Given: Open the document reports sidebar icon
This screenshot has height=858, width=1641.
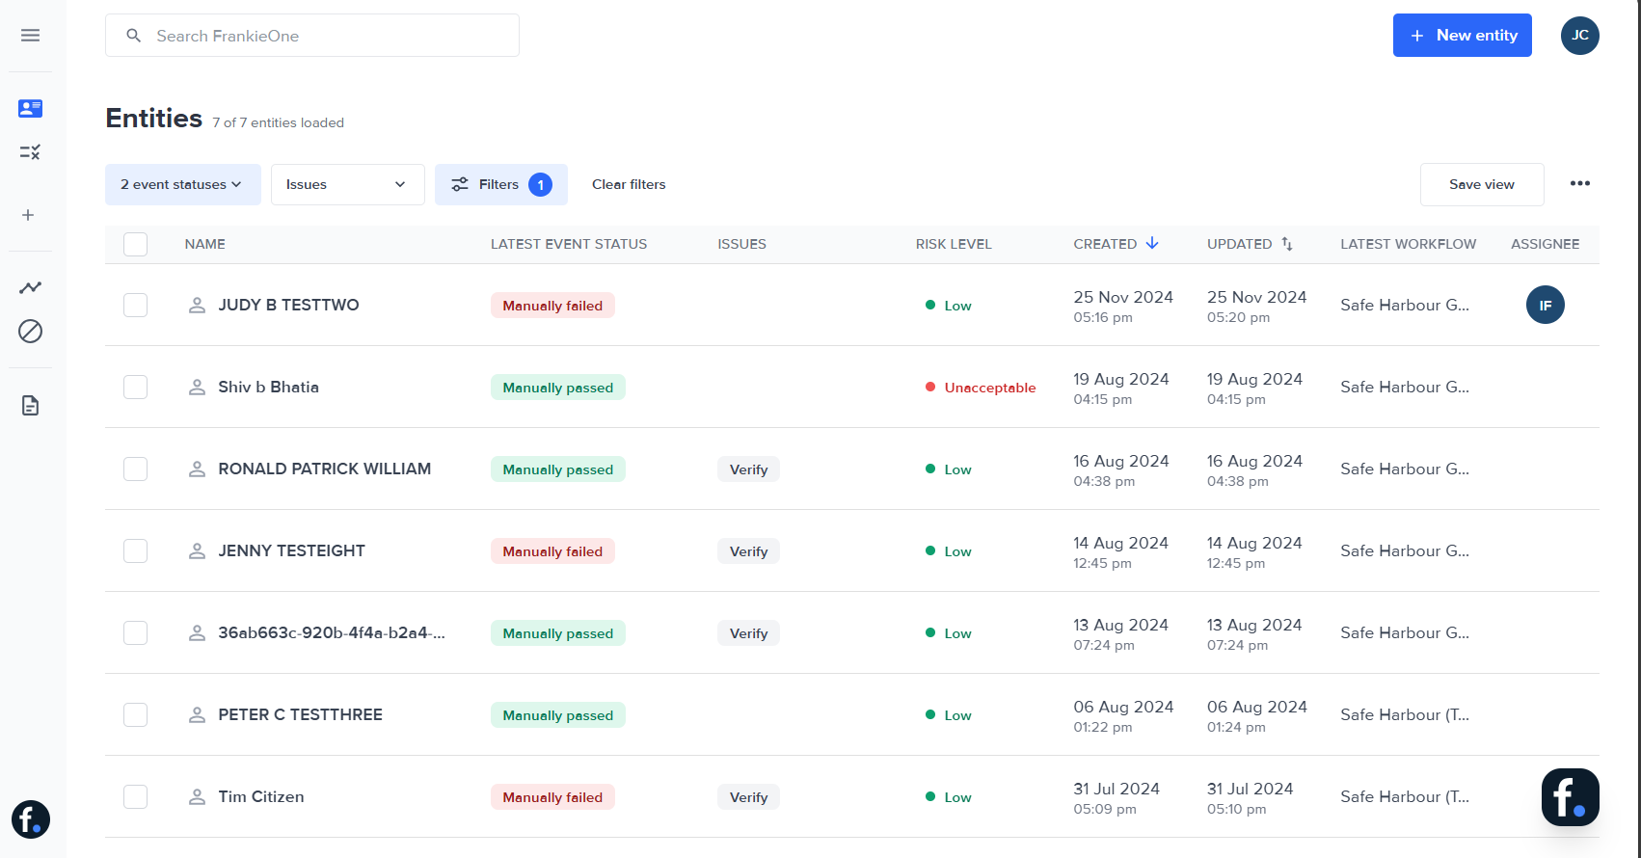Looking at the screenshot, I should 30,406.
